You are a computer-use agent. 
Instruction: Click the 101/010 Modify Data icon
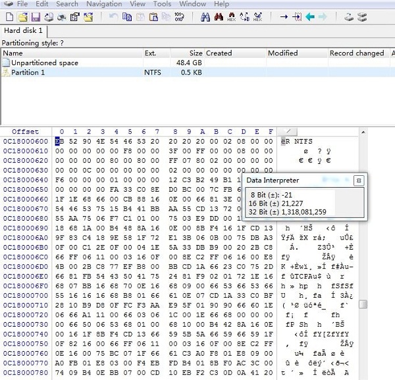(179, 17)
